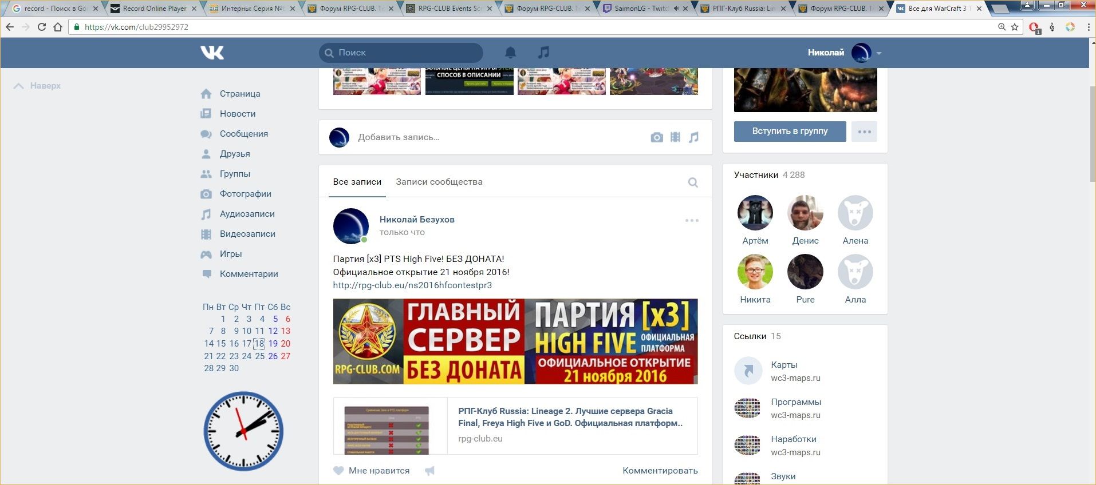Viewport: 1096px width, 485px height.
Task: Open Николай Безухов author name link
Action: 417,220
